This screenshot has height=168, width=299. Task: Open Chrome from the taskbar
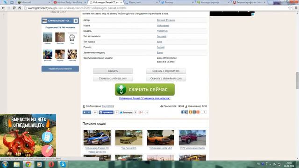click(28, 164)
